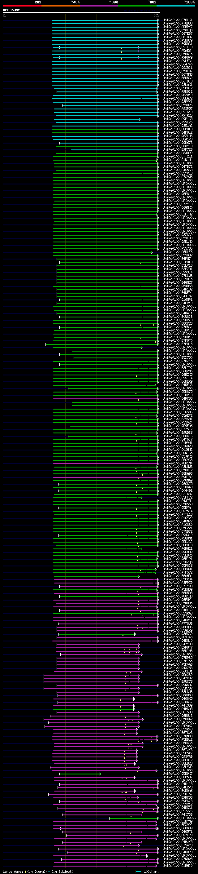Viewport: 198px width, 874px height.
Task: Click UniRef100_B6TJY3 hit label
Action: tap(177, 749)
